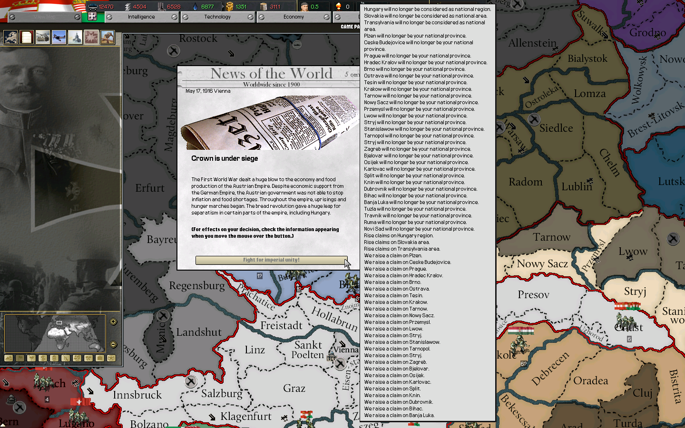Click the Europe map overview icon

pyautogui.click(x=10, y=37)
